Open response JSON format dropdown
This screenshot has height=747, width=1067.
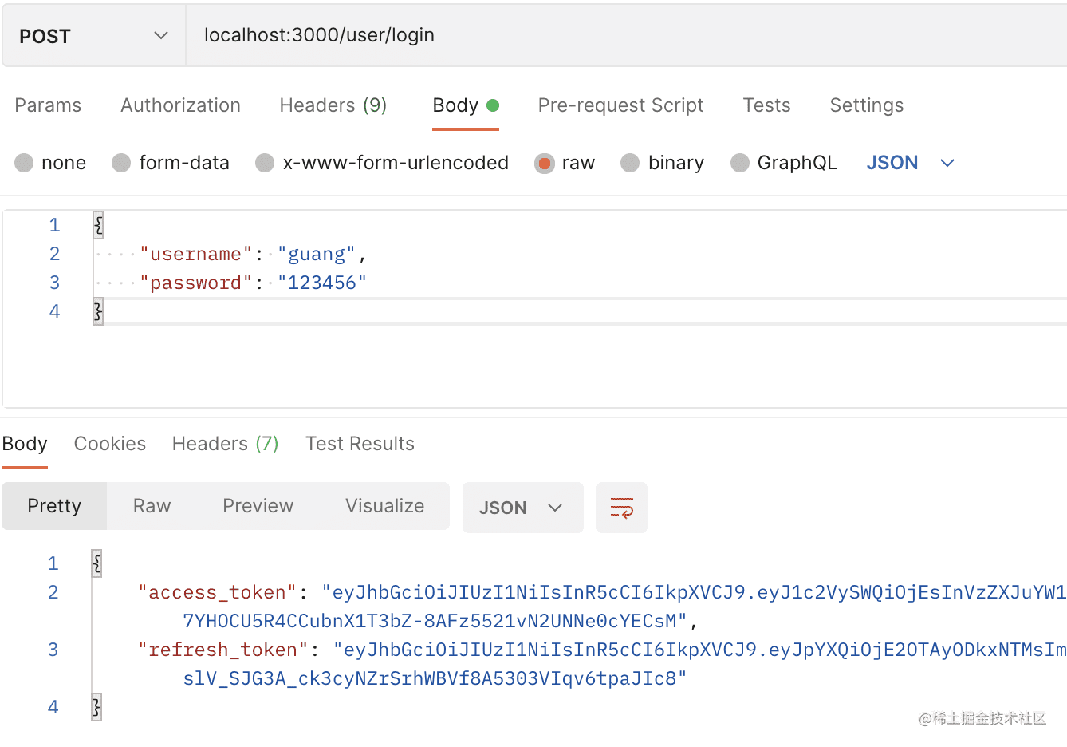(522, 508)
